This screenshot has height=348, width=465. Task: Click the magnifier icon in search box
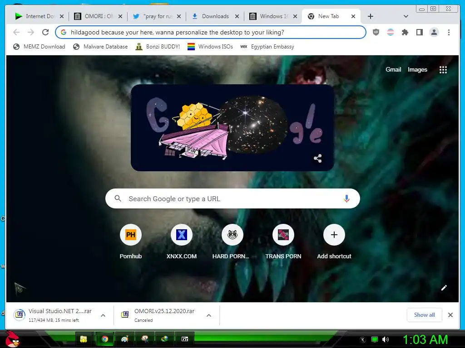click(118, 198)
